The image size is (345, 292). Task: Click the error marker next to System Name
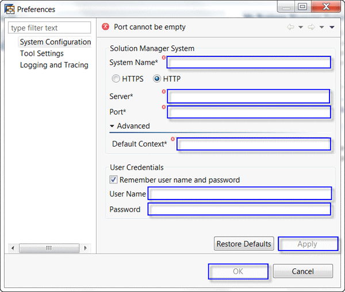[x=164, y=57]
